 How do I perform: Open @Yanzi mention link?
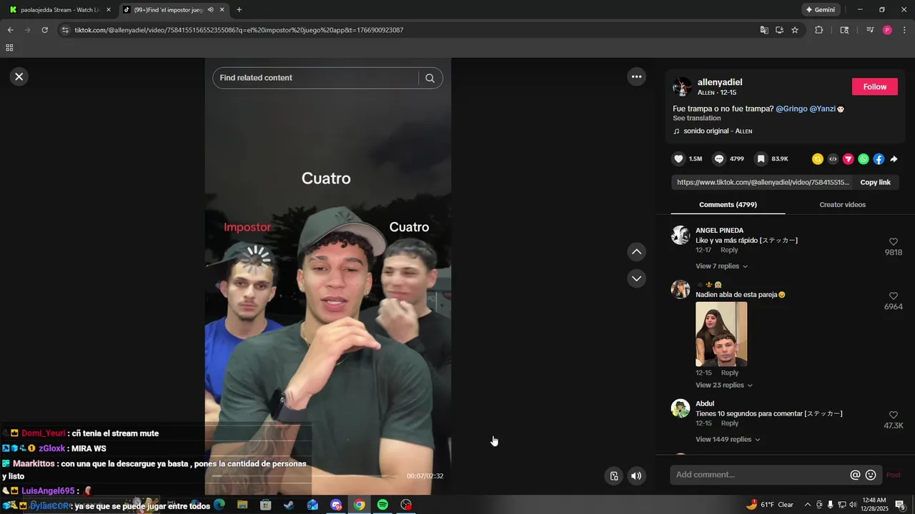click(822, 109)
